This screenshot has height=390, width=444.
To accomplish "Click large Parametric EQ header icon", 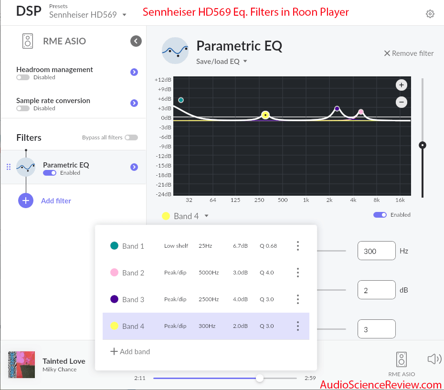I will pos(175,51).
